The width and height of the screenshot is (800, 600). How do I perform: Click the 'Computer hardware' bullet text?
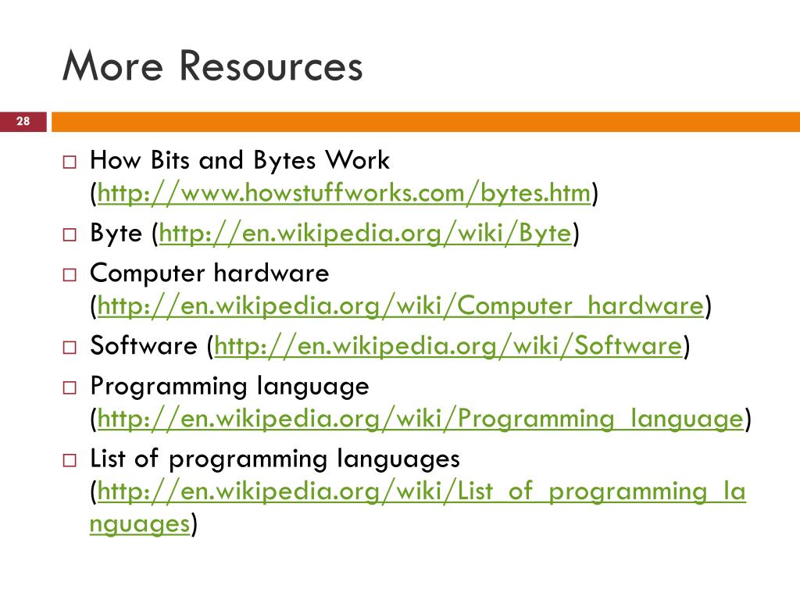pyautogui.click(x=209, y=273)
